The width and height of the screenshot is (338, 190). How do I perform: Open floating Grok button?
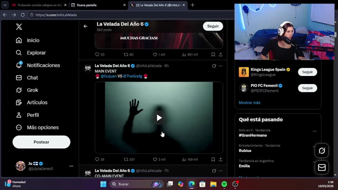[322, 151]
